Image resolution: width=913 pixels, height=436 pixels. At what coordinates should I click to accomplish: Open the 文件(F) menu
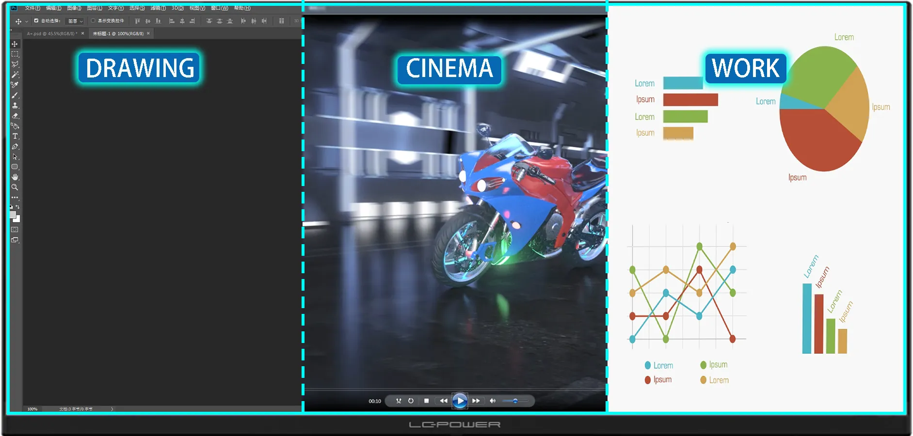(x=32, y=8)
